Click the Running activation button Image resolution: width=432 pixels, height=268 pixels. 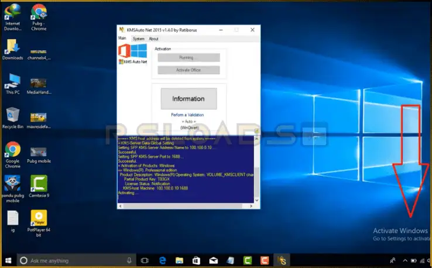tap(188, 57)
